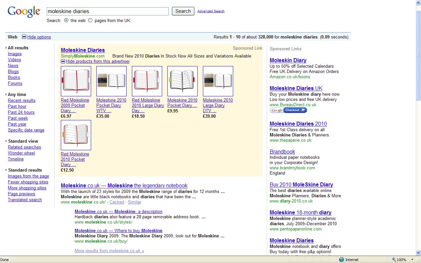Enable Page previews
This screenshot has height=263, width=421.
point(21,194)
